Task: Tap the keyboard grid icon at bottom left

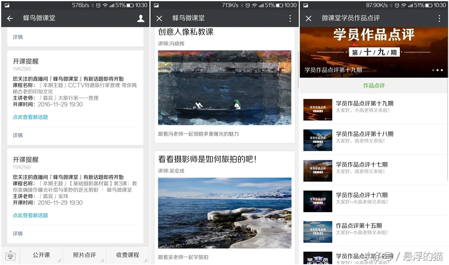Action: pos(10,255)
